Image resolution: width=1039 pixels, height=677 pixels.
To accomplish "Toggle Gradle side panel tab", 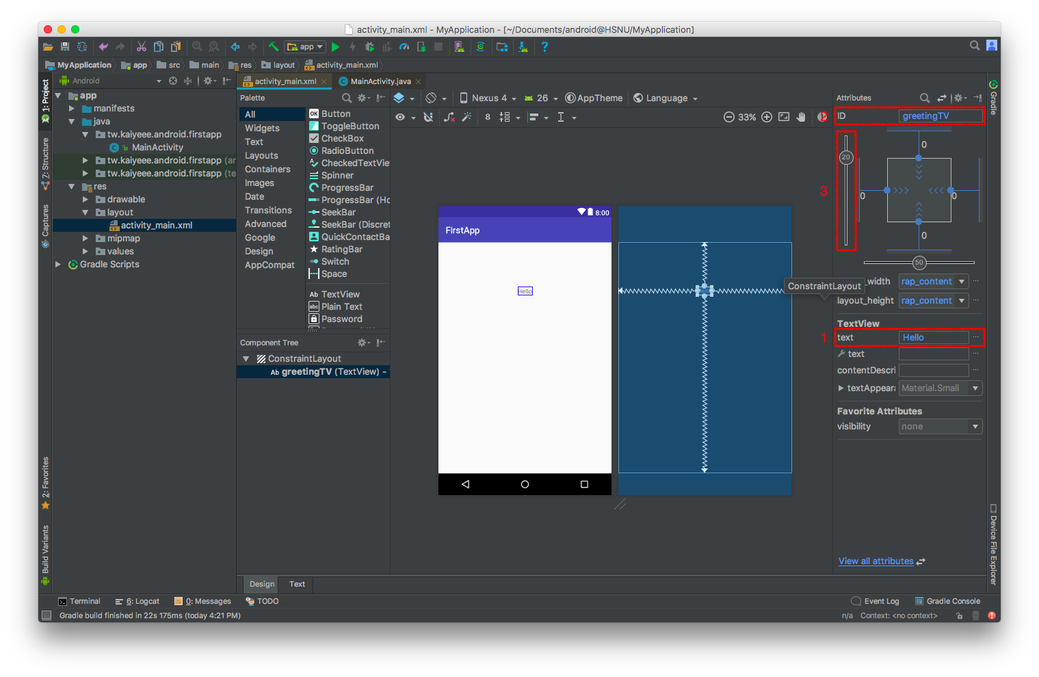I will point(994,97).
